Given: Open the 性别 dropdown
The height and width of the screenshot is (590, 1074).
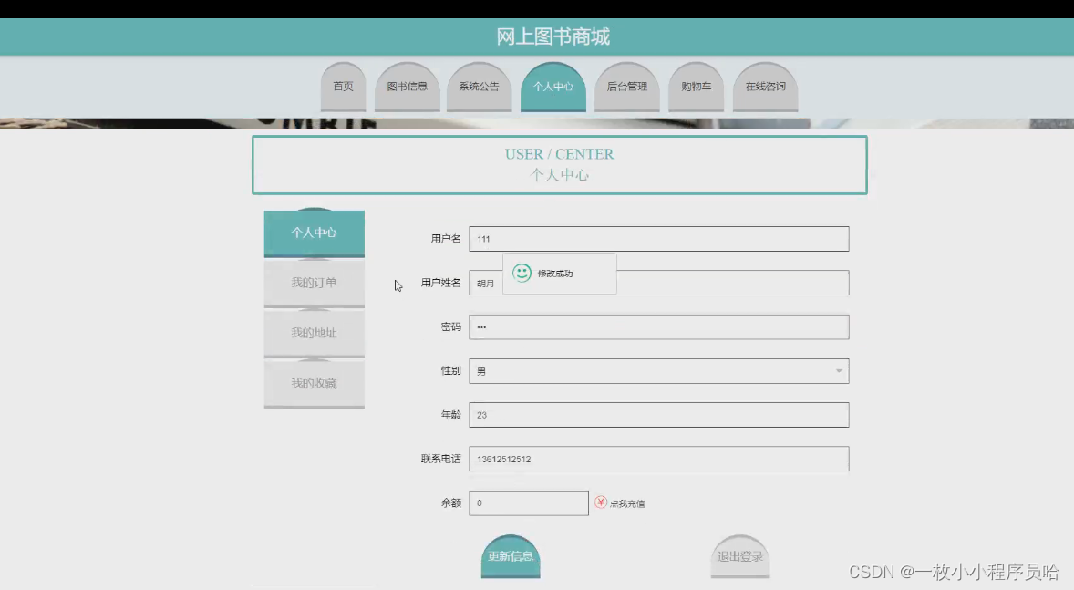Looking at the screenshot, I should 659,371.
